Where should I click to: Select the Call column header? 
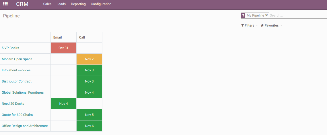(82, 37)
